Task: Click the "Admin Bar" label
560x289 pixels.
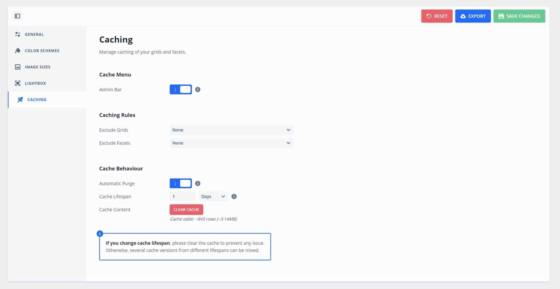Action: [x=110, y=90]
